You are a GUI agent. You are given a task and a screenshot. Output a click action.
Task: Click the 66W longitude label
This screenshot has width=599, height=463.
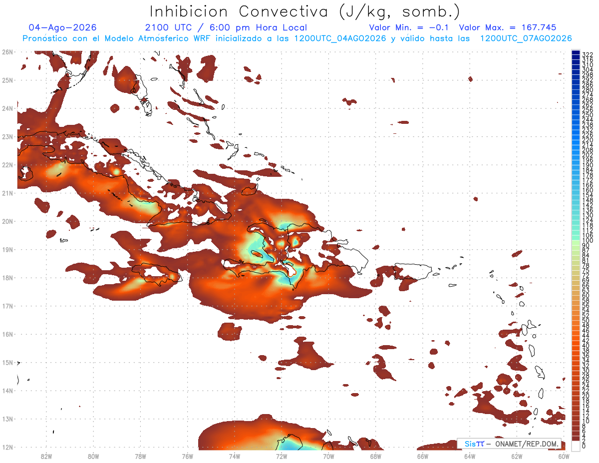(423, 456)
